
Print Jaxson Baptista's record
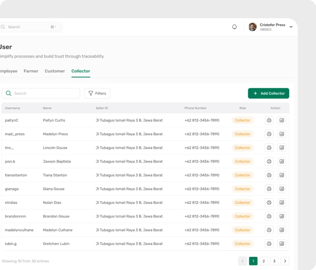pyautogui.click(x=269, y=161)
